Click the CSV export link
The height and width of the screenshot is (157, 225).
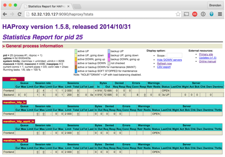[164, 67]
